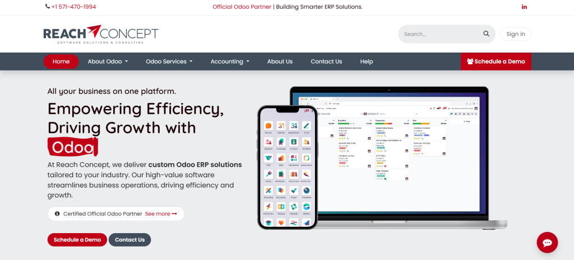Click the people icon on the navbar Schedule a Demo

click(x=470, y=62)
